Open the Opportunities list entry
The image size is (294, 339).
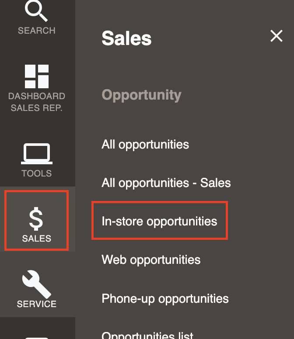(x=147, y=335)
